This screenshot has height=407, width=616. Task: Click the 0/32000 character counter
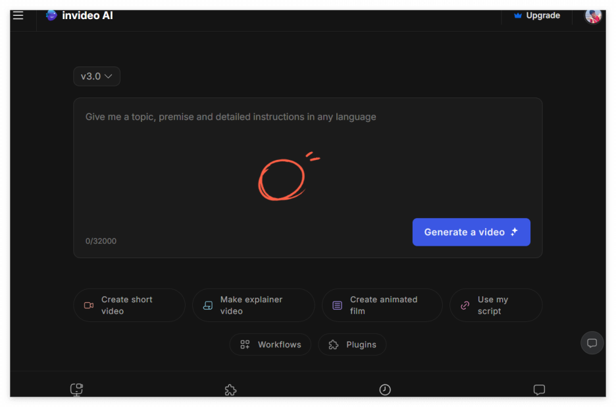[x=101, y=241]
